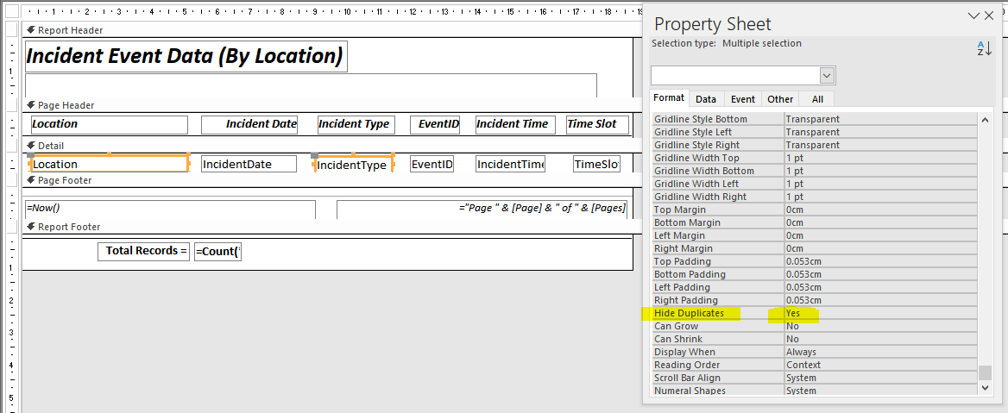1008x413 pixels.
Task: Close the Property Sheet panel
Action: pos(989,16)
